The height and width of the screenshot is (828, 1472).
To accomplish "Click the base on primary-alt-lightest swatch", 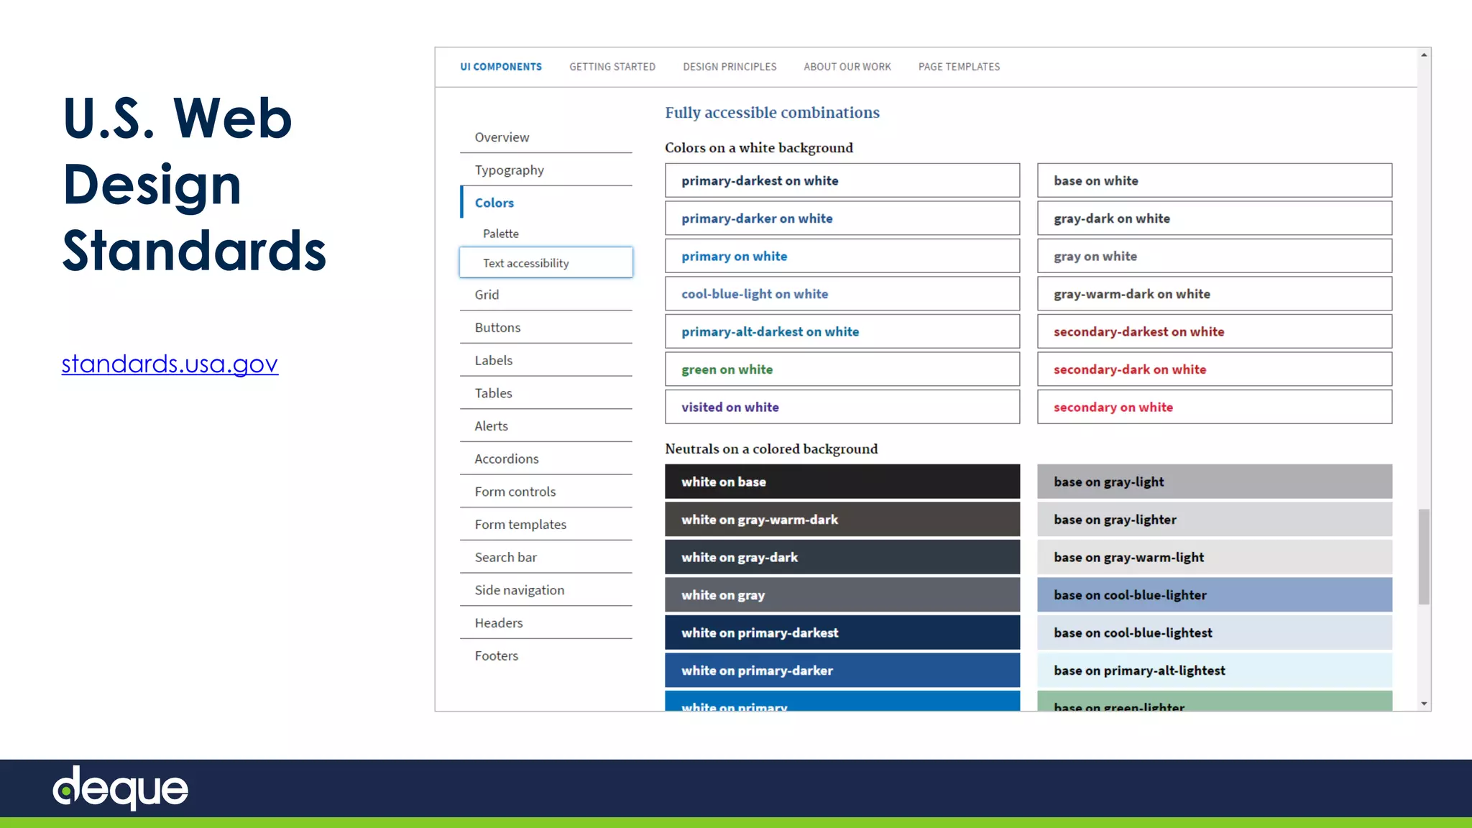I will tap(1215, 671).
